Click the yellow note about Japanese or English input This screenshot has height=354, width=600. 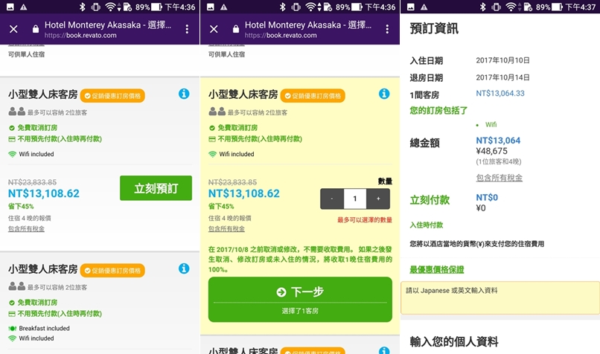[x=500, y=297]
